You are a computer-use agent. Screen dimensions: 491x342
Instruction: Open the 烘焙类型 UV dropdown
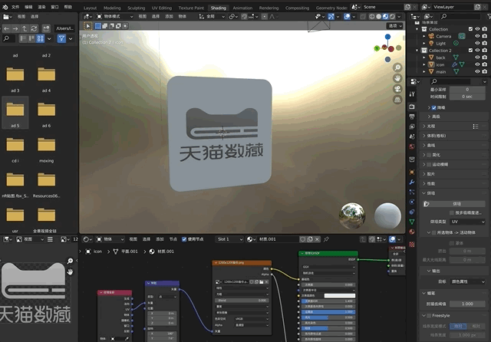[x=467, y=222]
